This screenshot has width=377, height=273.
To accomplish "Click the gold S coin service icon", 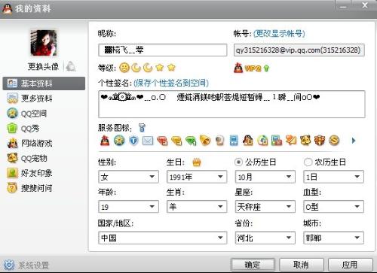I will (334, 141).
